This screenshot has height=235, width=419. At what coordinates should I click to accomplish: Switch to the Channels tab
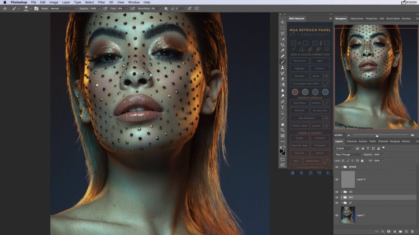click(383, 142)
